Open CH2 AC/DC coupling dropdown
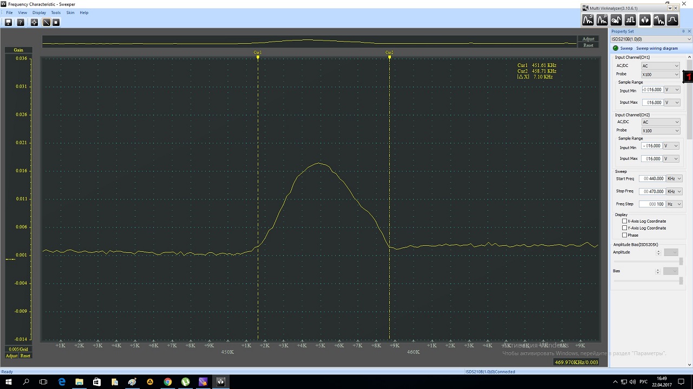The image size is (693, 389). 660,122
